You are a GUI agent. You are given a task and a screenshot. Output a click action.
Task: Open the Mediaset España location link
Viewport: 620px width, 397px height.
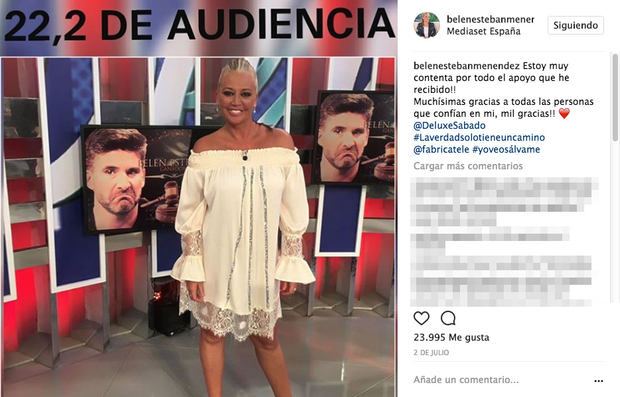(x=483, y=31)
